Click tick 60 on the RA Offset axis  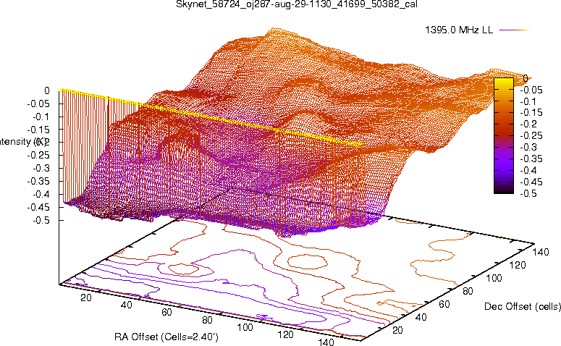click(166, 312)
